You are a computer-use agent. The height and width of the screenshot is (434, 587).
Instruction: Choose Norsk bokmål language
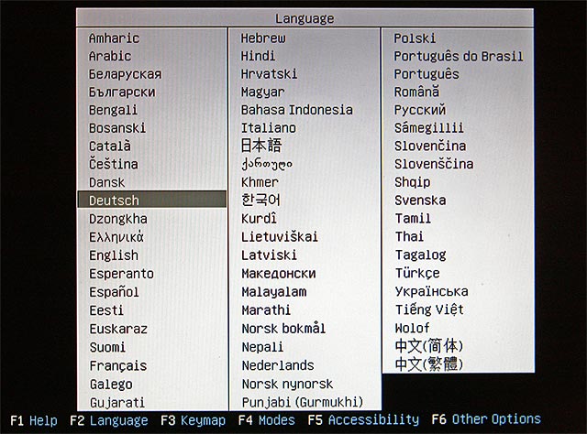283,329
